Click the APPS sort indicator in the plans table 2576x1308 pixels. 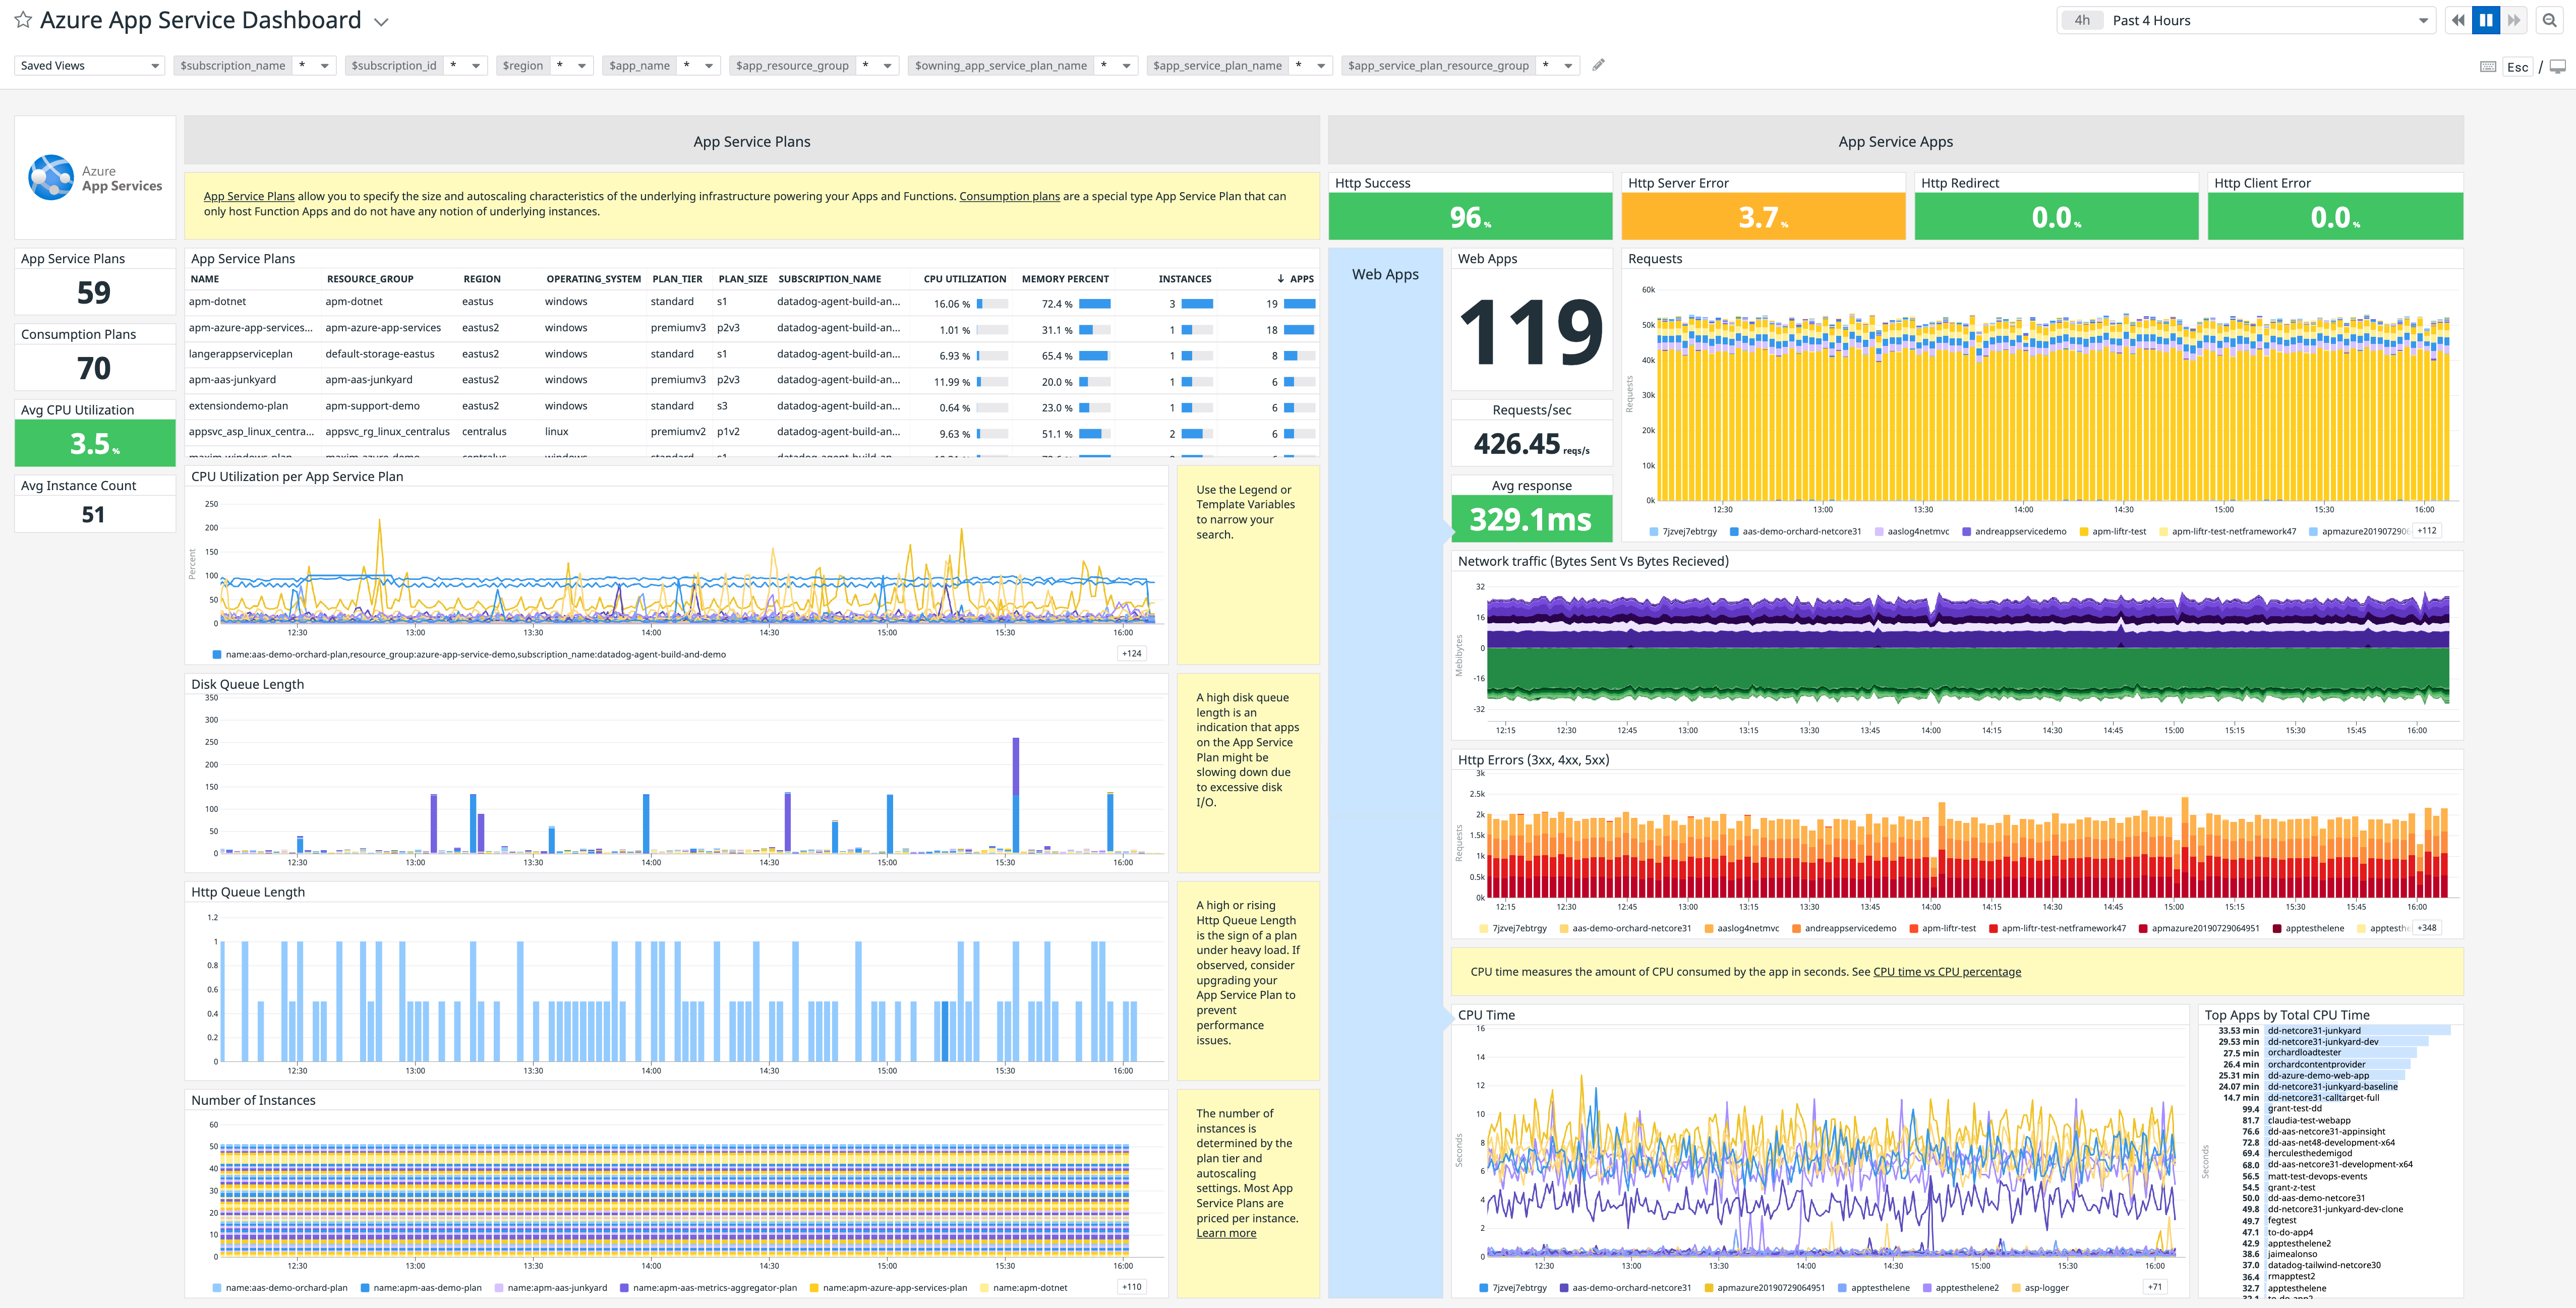point(1280,278)
